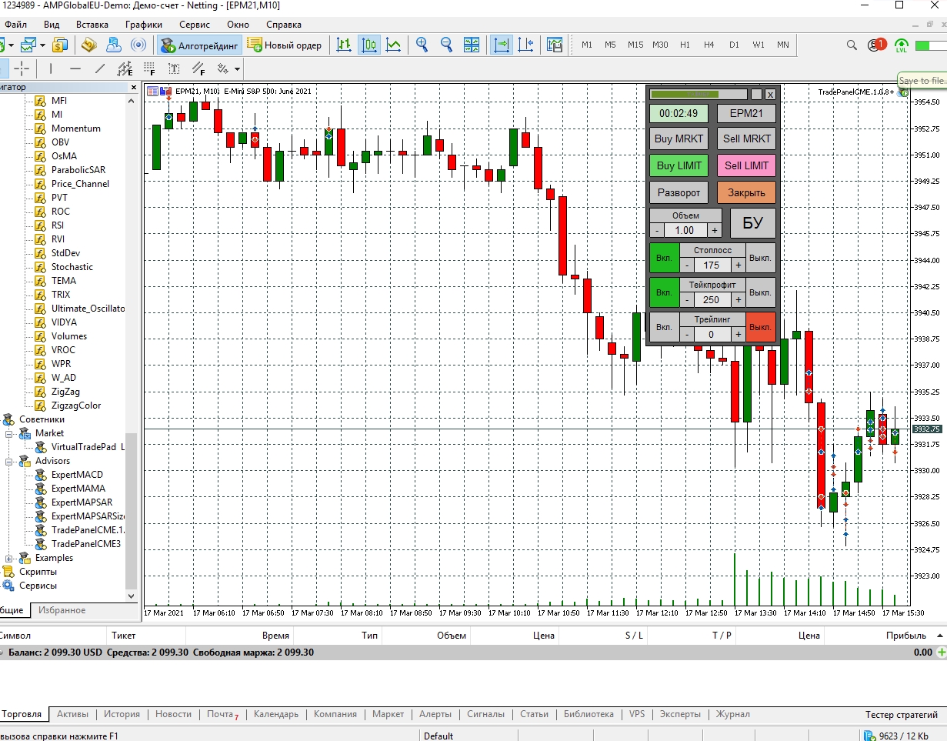The height and width of the screenshot is (741, 947).
Task: Tile chart windows icon
Action: pyautogui.click(x=472, y=45)
